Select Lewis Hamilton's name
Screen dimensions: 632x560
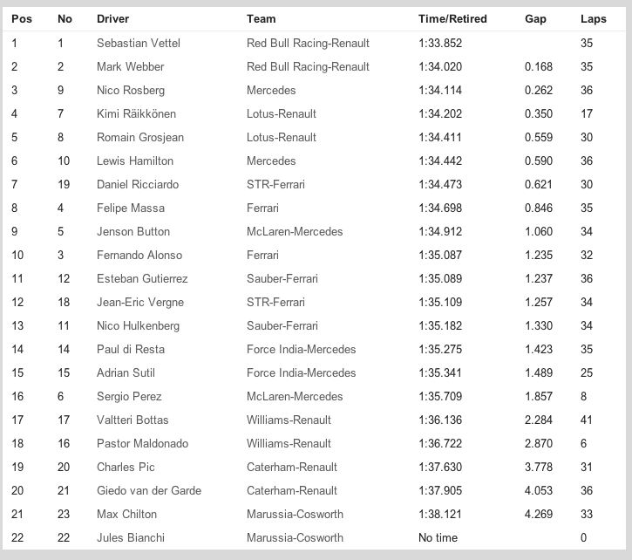pos(135,160)
